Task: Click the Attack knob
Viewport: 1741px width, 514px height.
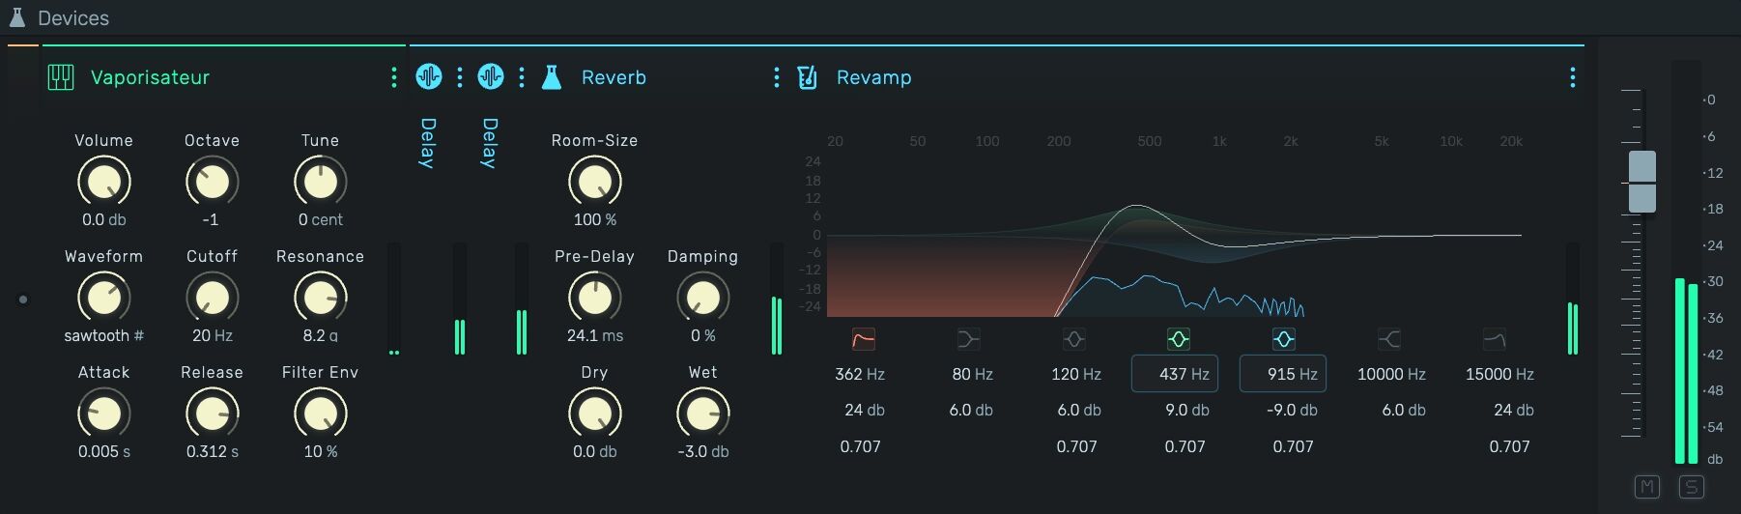Action: tap(103, 414)
